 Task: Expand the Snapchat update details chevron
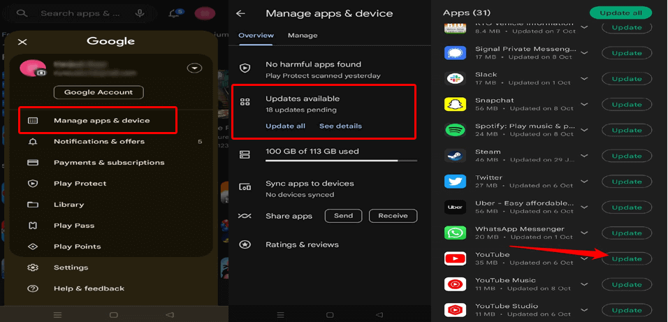(584, 104)
